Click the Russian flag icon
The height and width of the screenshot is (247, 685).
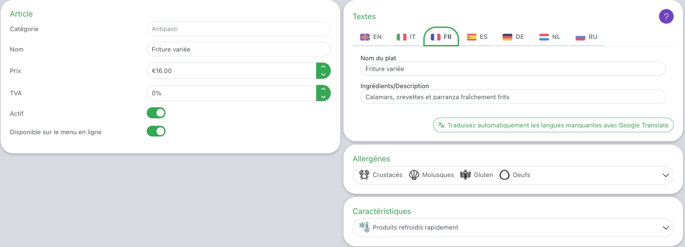pyautogui.click(x=580, y=37)
